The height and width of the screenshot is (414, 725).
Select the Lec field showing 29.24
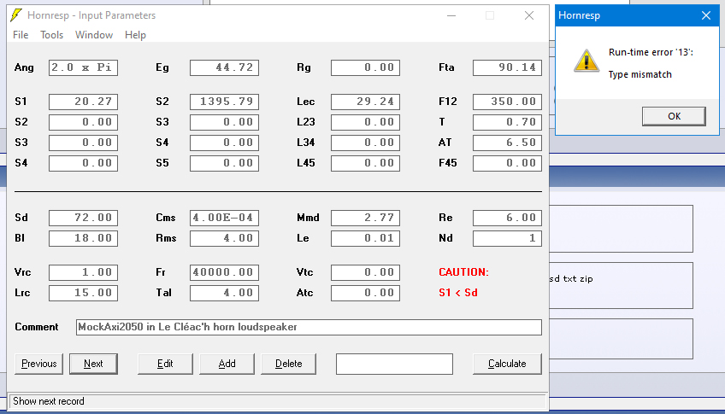click(365, 102)
